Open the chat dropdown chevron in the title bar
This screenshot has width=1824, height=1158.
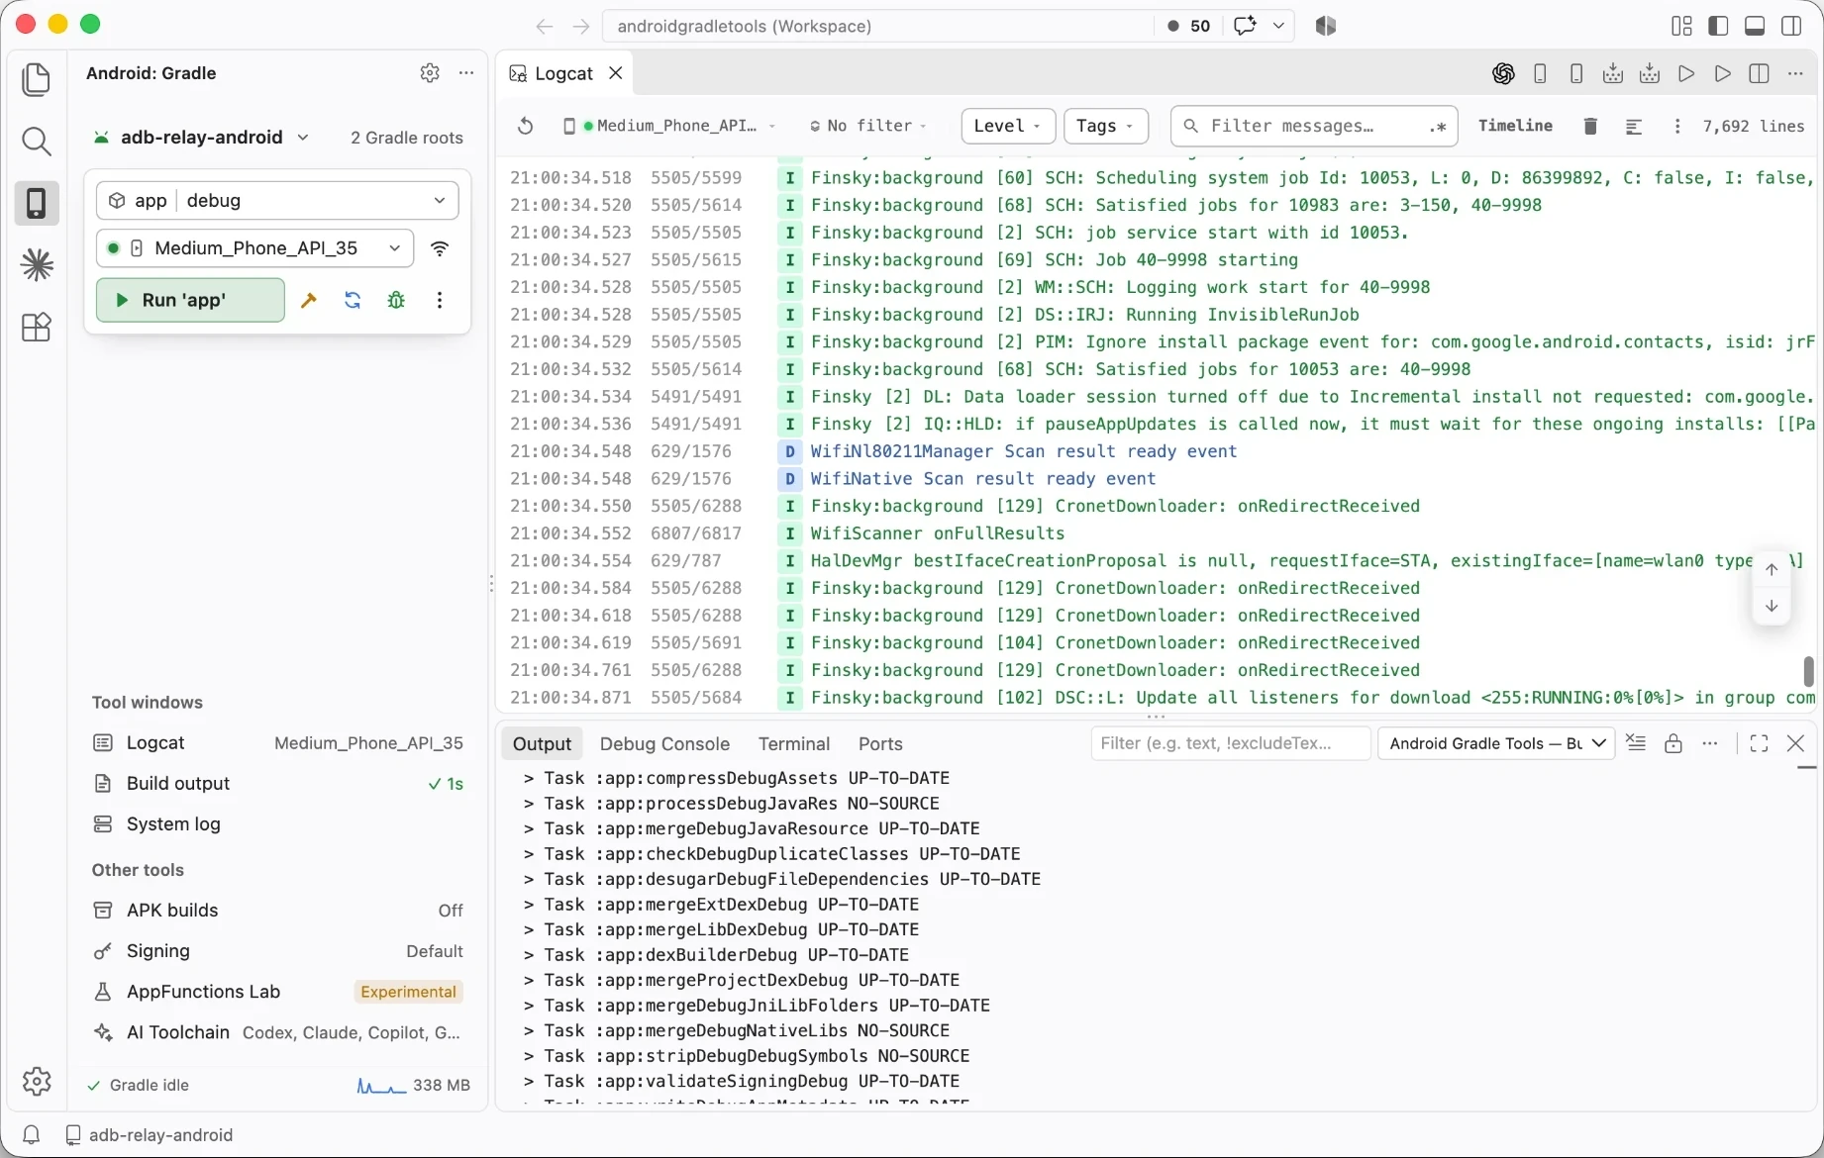[x=1278, y=26]
